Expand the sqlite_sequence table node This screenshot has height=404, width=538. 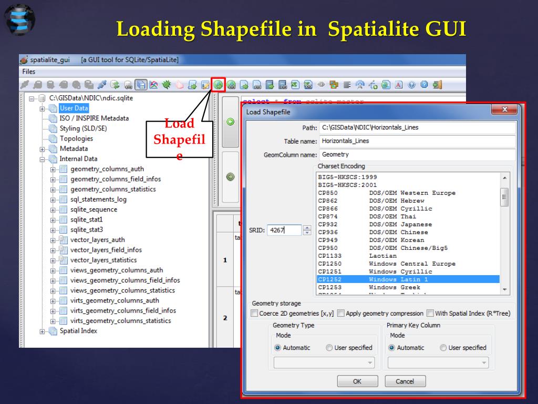point(53,210)
